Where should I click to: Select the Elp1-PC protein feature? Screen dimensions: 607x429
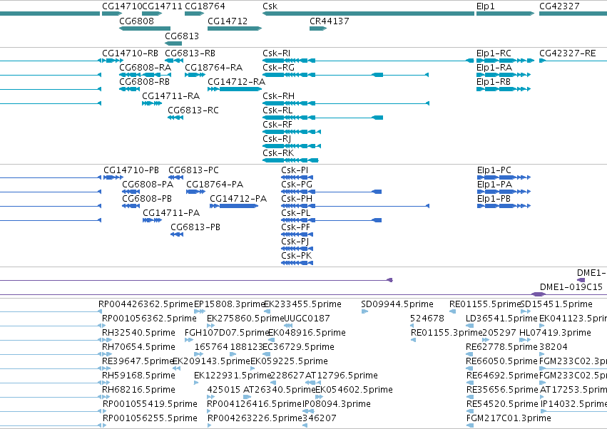tap(504, 177)
